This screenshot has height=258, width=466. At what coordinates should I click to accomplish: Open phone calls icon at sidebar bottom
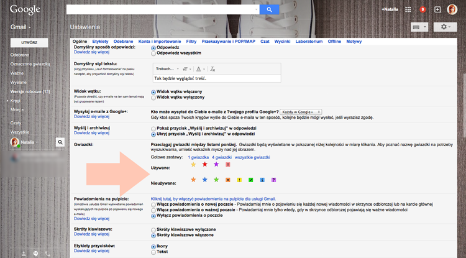coord(48,254)
